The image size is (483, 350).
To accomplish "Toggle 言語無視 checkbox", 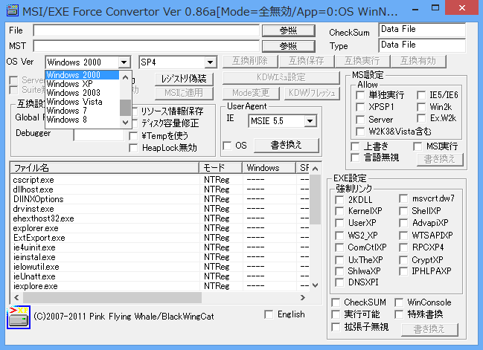I will (355, 158).
